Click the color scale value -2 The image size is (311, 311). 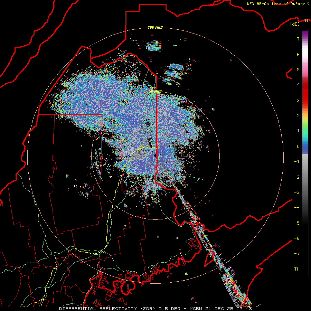click(x=297, y=177)
